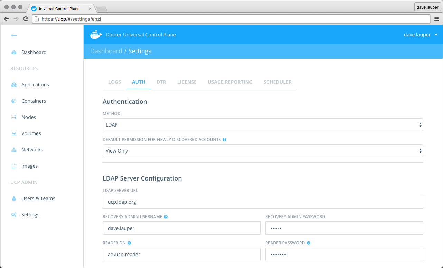Switch to the Scheduler tab
This screenshot has height=268, width=443.
(x=277, y=82)
